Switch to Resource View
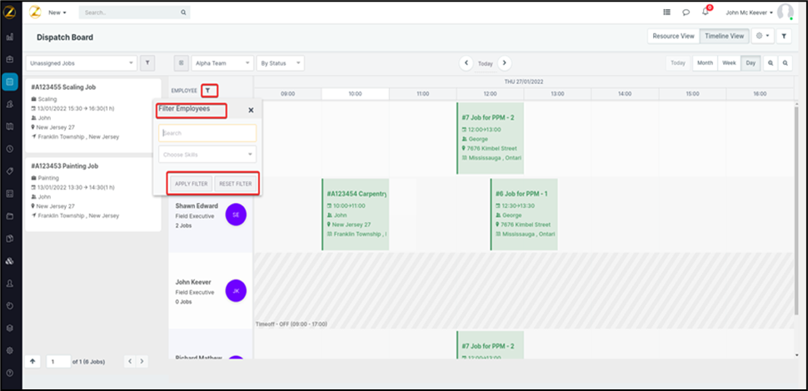Viewport: 808px width, 391px height. click(x=672, y=37)
